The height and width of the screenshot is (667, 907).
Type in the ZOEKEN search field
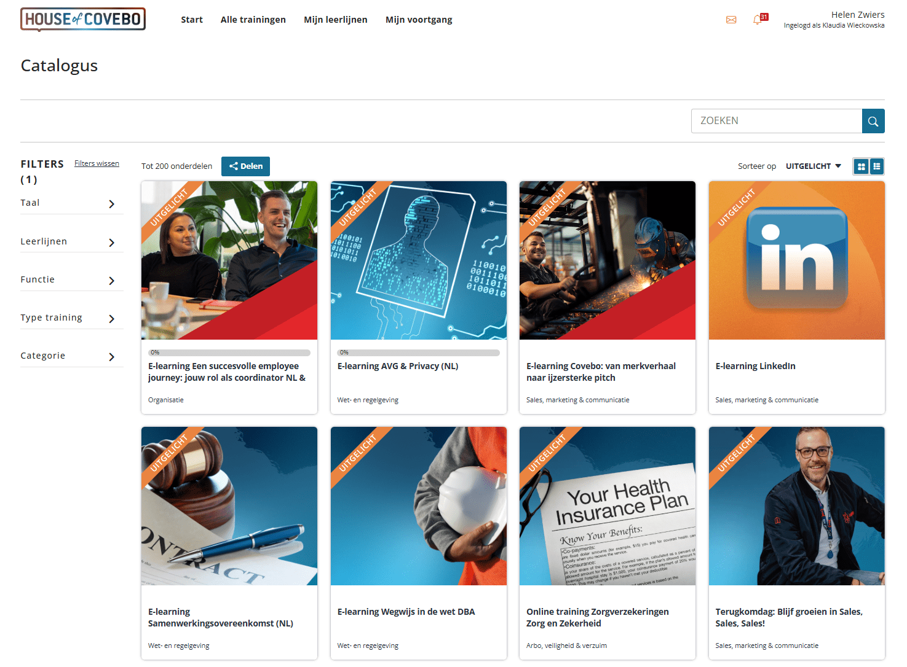click(x=777, y=120)
